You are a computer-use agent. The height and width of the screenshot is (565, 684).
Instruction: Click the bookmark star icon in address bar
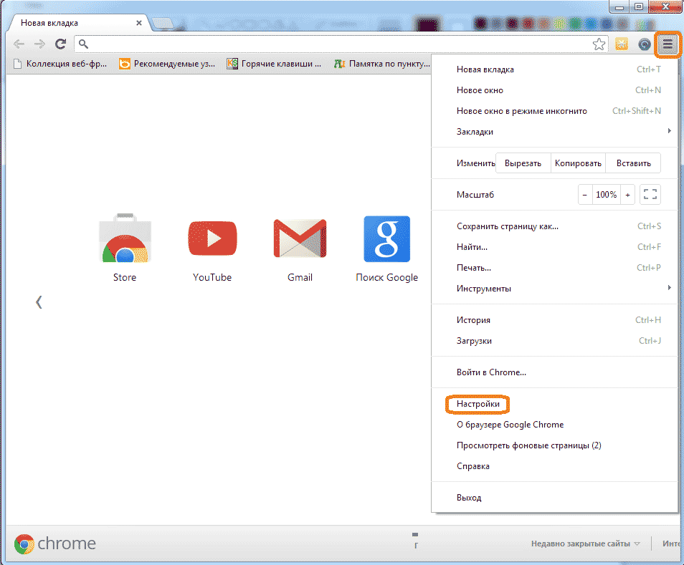point(599,44)
